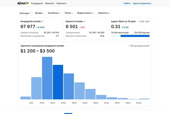Click the info icon beside Як це рахується?
This screenshot has width=170, height=114.
[130, 46]
